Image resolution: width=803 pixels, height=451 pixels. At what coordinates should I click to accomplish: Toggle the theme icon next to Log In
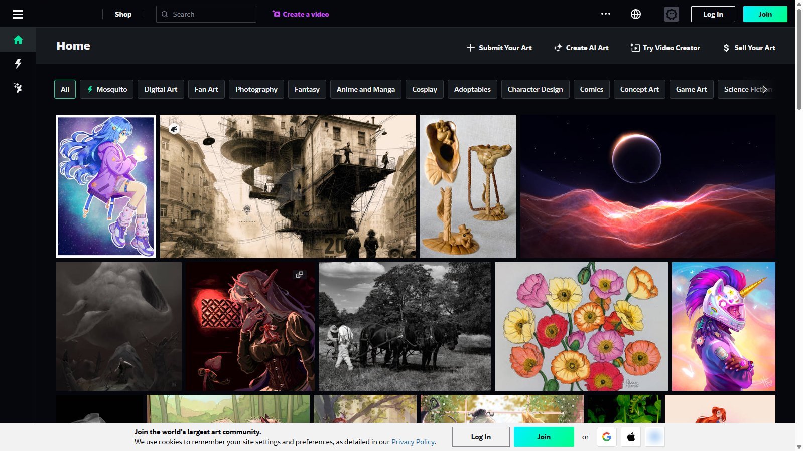coord(672,14)
